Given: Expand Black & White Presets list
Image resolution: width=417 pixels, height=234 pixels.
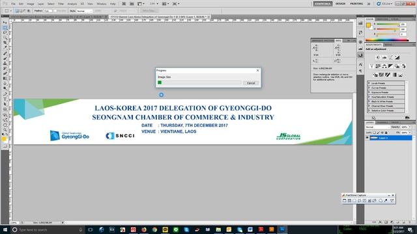Looking at the screenshot, I should [369, 101].
